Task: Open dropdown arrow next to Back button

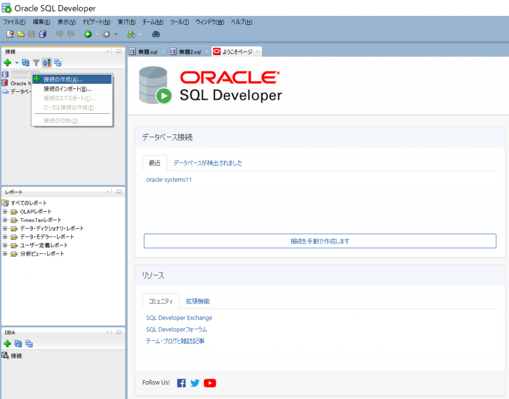Action: (97, 34)
